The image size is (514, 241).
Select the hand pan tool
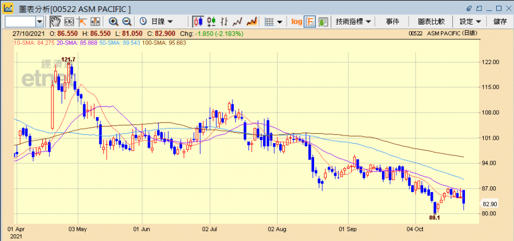click(x=55, y=22)
